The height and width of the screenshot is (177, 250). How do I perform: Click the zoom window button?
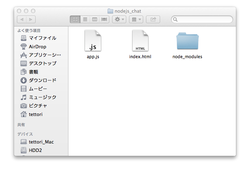click(33, 11)
